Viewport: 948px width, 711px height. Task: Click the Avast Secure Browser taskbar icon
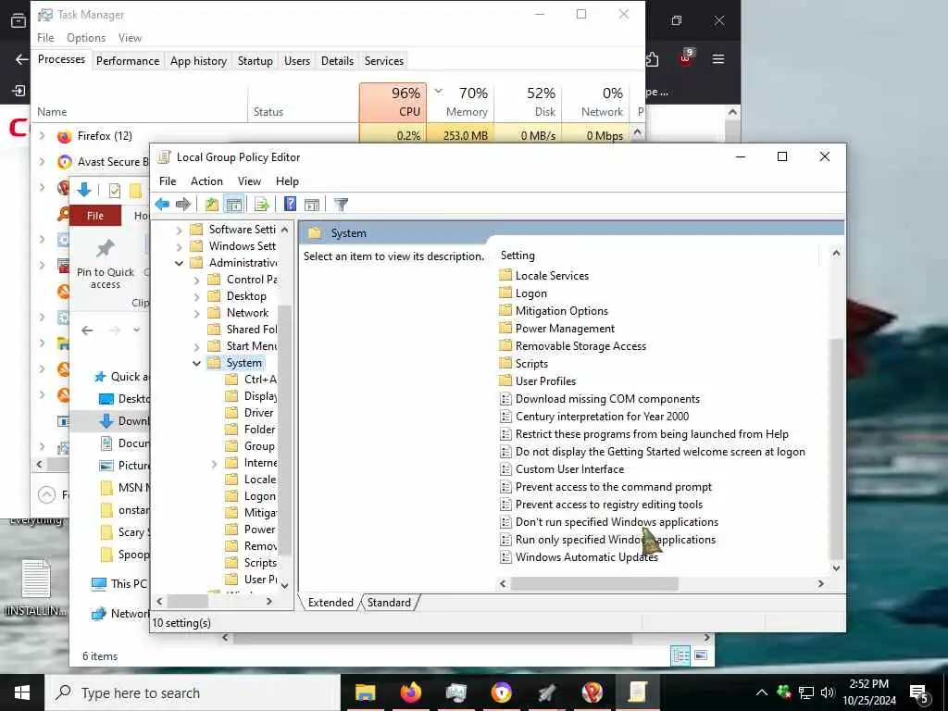501,692
